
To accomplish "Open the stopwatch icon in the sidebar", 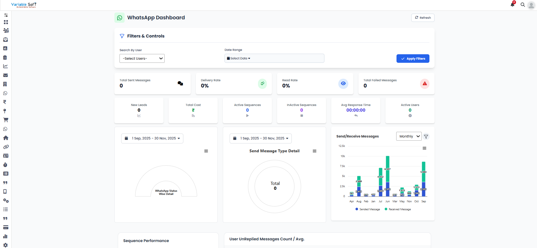I will (5, 165).
